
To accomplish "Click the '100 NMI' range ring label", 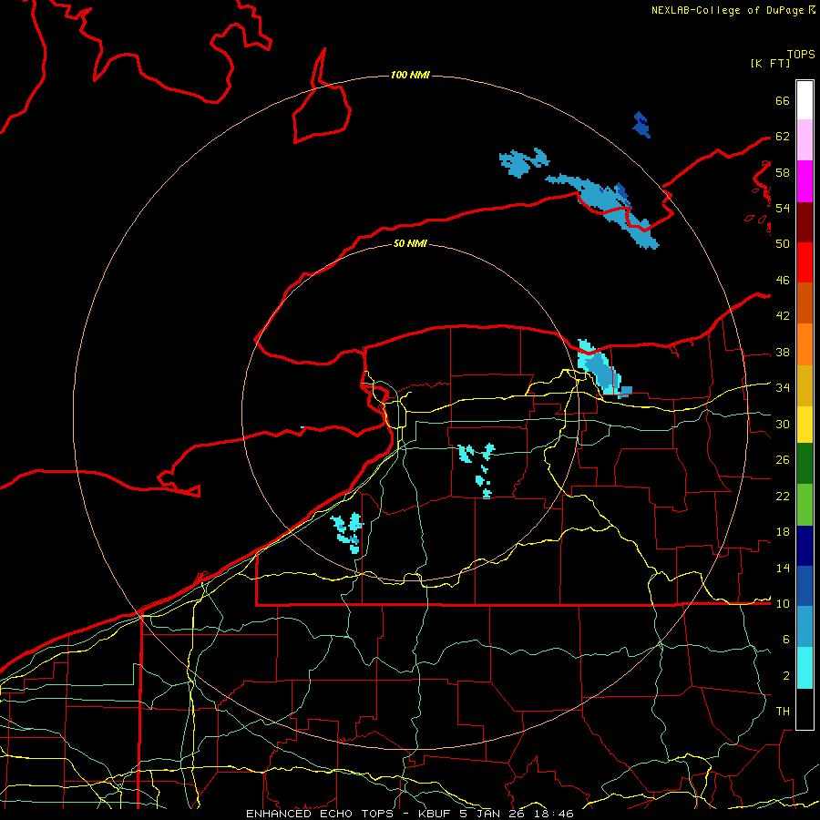I will [410, 76].
